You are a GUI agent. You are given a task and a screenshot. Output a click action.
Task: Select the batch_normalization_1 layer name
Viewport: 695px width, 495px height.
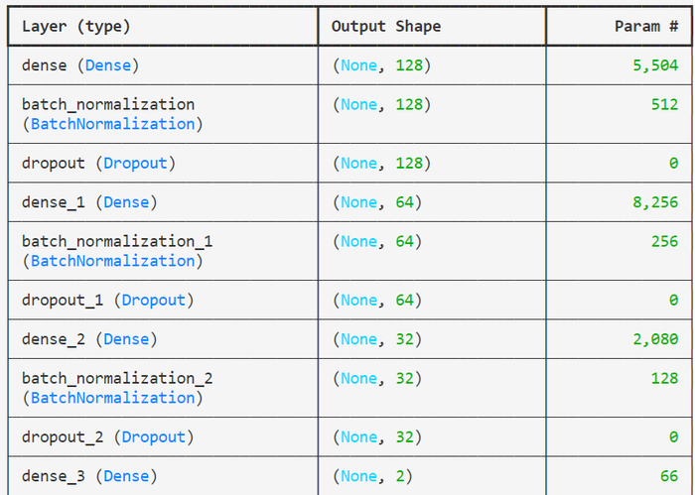[x=117, y=241]
